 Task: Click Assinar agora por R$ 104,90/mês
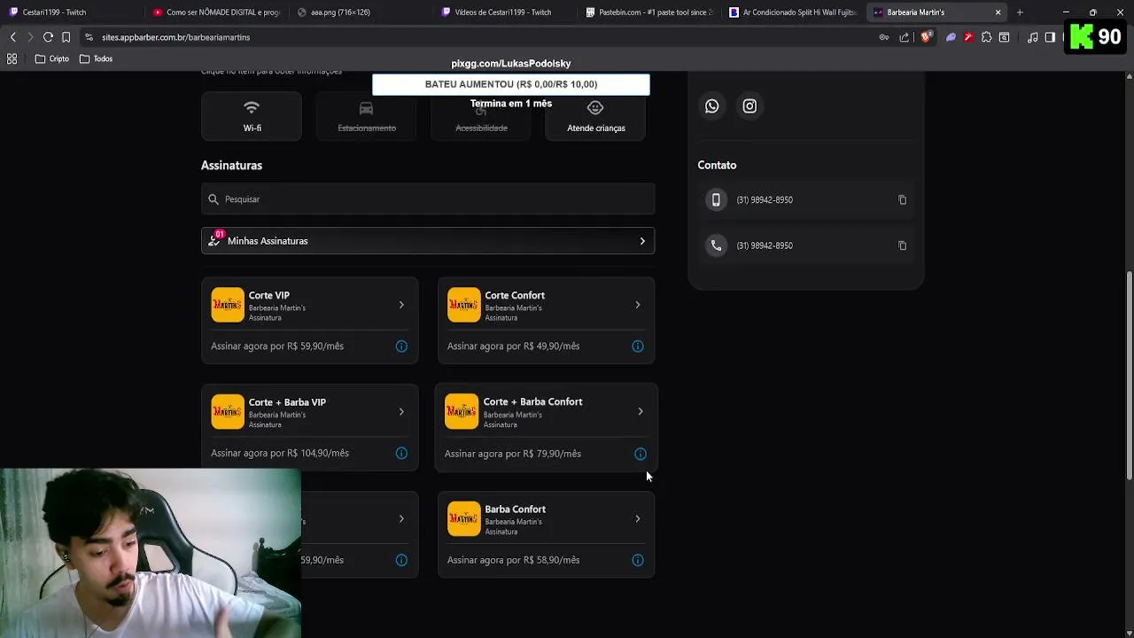[x=280, y=454]
